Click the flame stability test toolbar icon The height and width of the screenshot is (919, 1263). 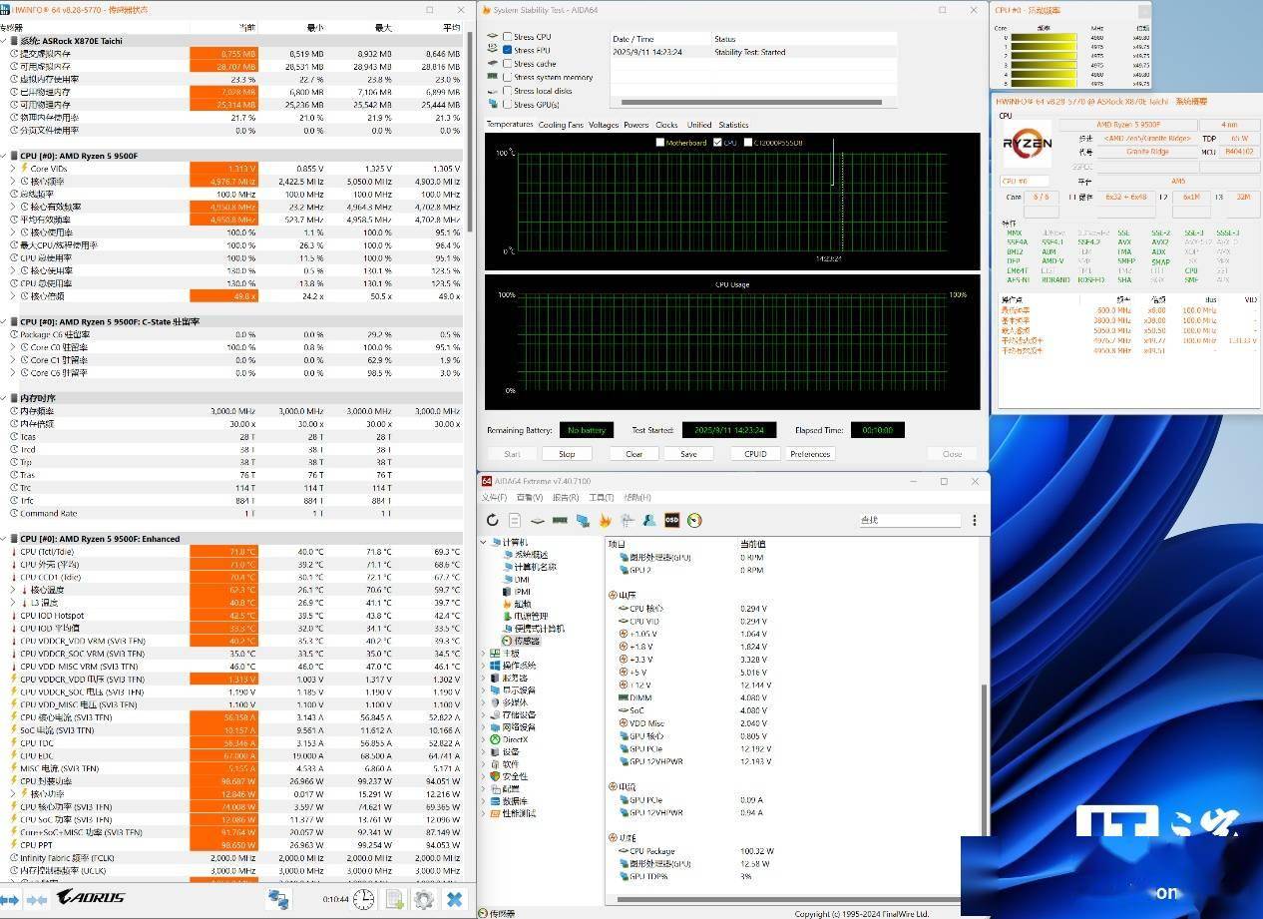pos(605,520)
